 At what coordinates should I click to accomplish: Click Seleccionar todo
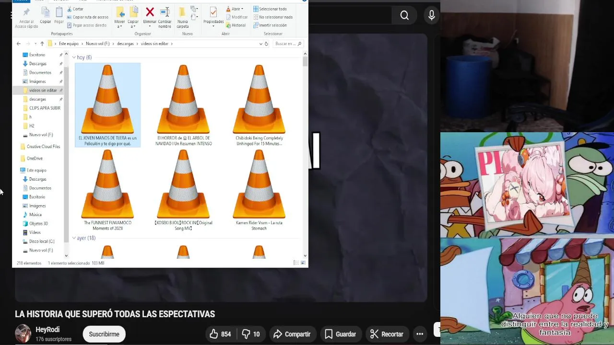[x=270, y=9]
